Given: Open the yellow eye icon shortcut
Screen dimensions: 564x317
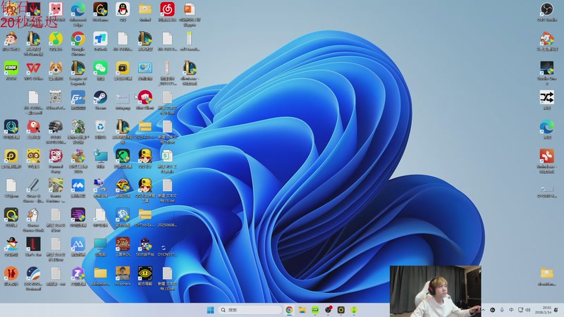Looking at the screenshot, I should (x=145, y=274).
